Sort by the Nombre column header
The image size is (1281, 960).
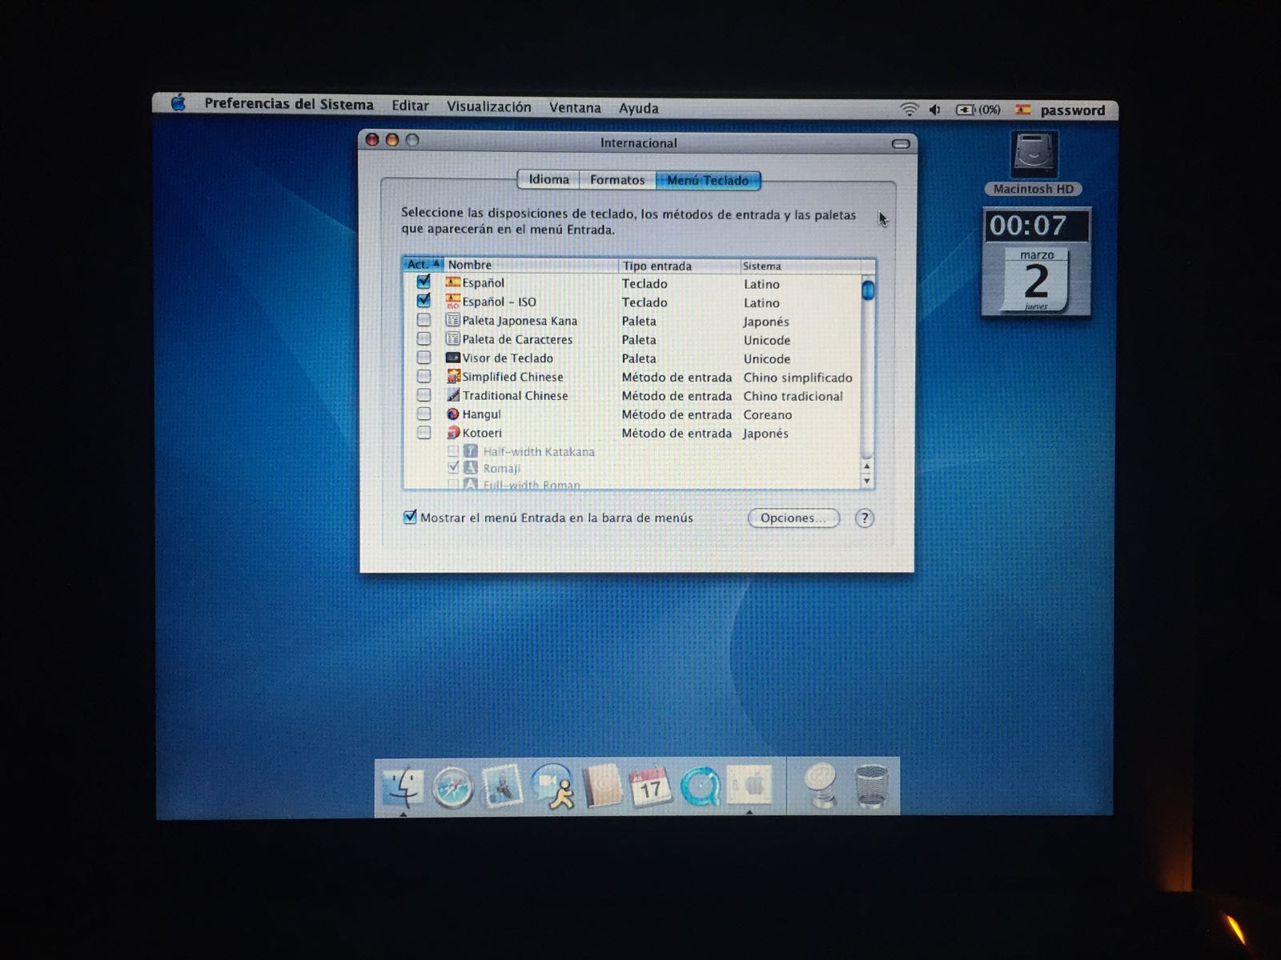[x=532, y=265]
